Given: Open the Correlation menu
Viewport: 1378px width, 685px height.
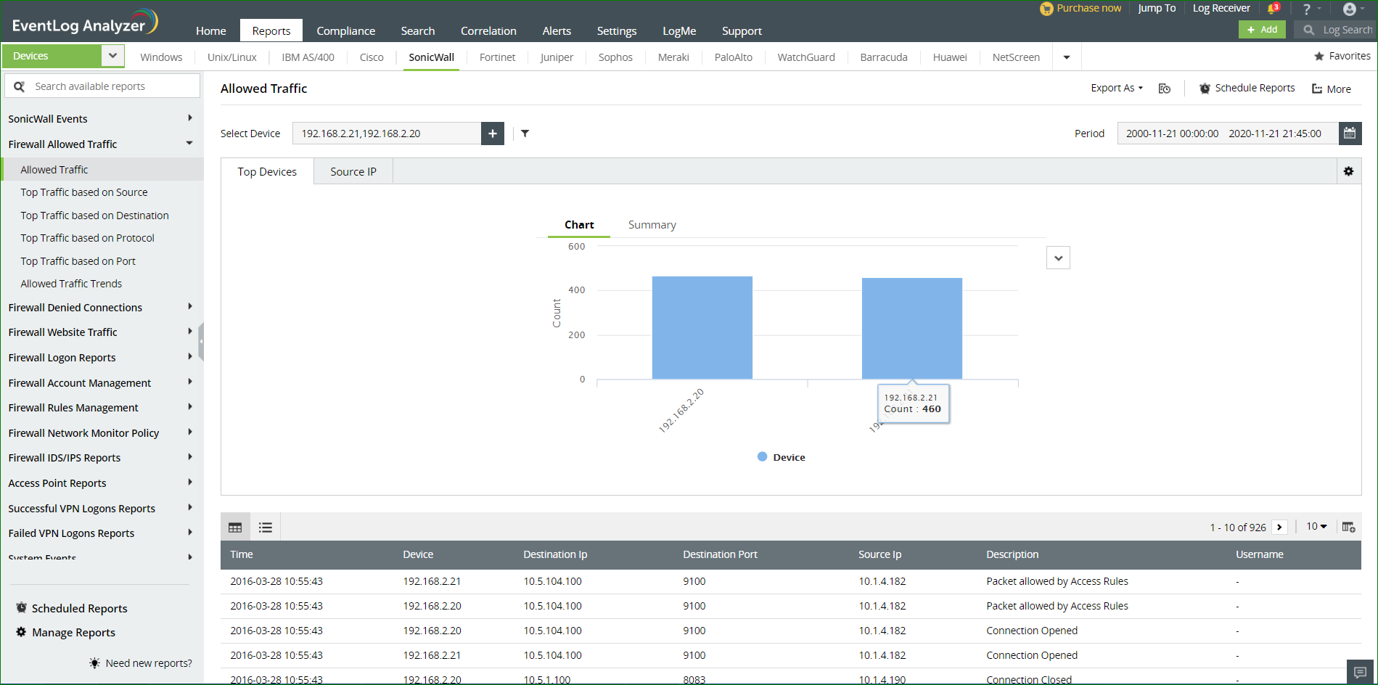Looking at the screenshot, I should click(488, 30).
